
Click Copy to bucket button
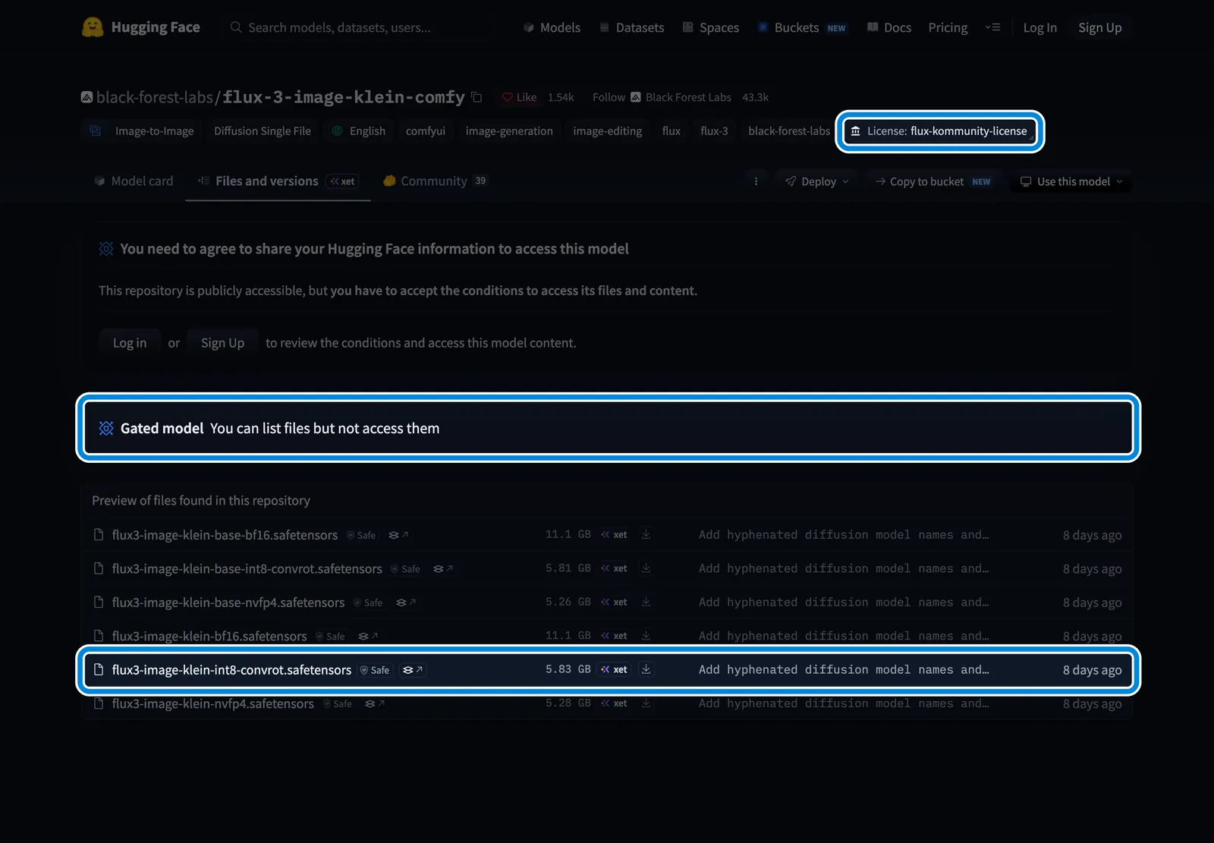click(933, 181)
